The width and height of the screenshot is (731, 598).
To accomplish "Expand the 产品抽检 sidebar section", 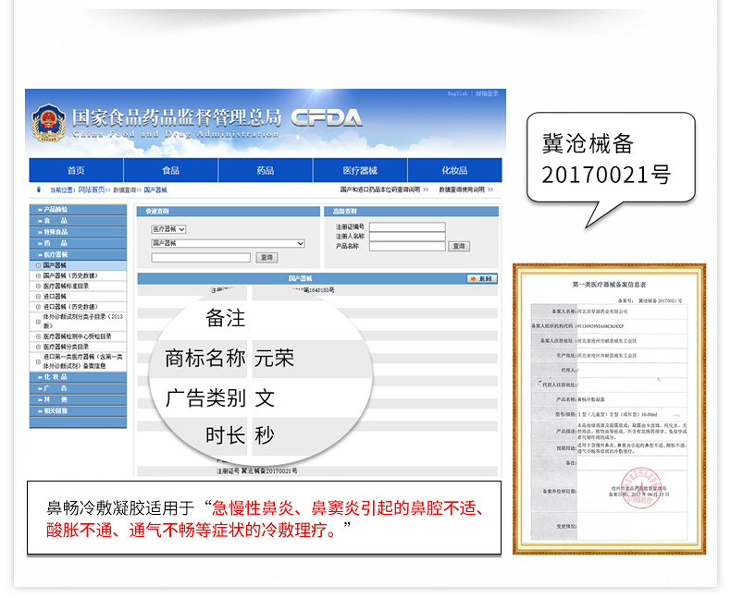I will (78, 209).
